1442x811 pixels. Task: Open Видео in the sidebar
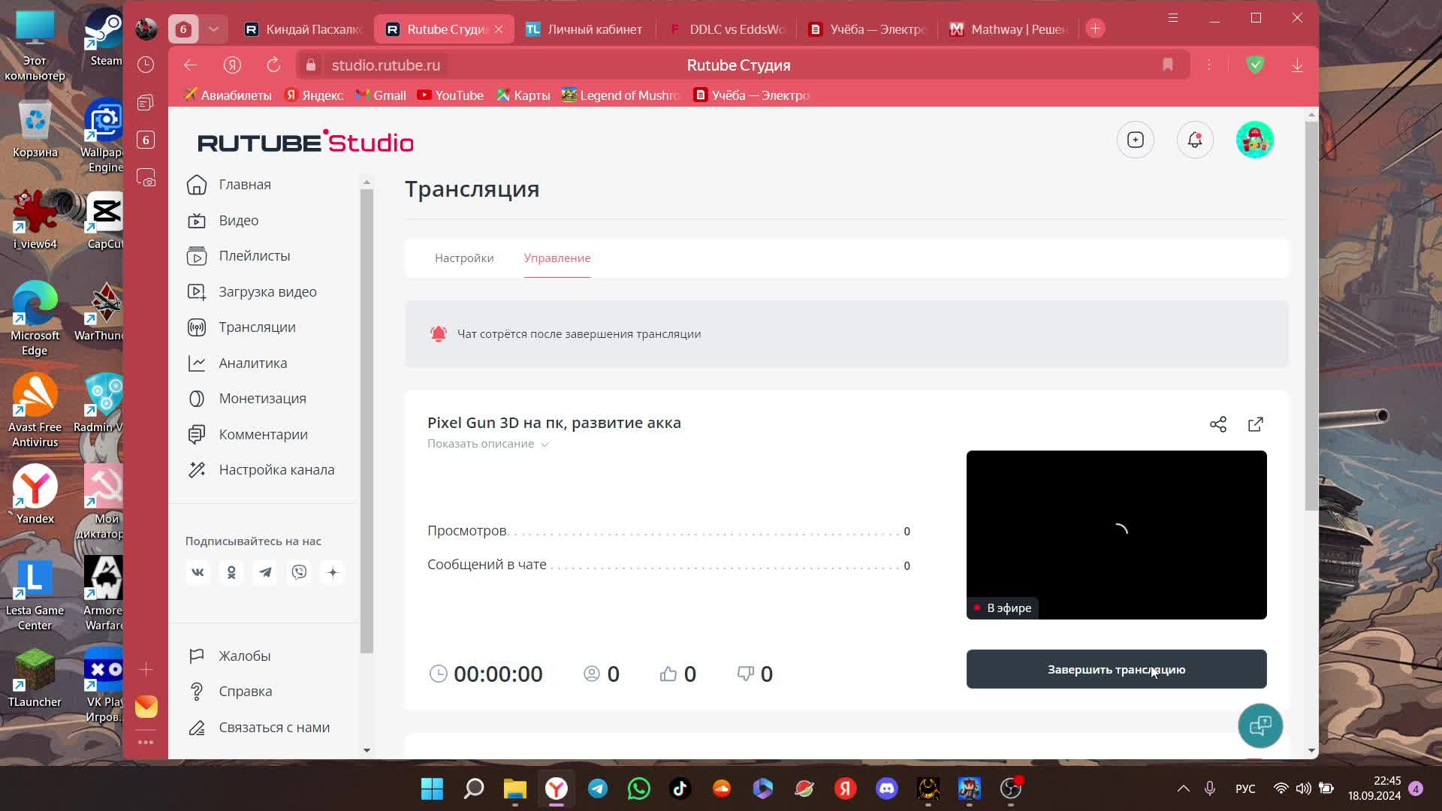(x=239, y=221)
